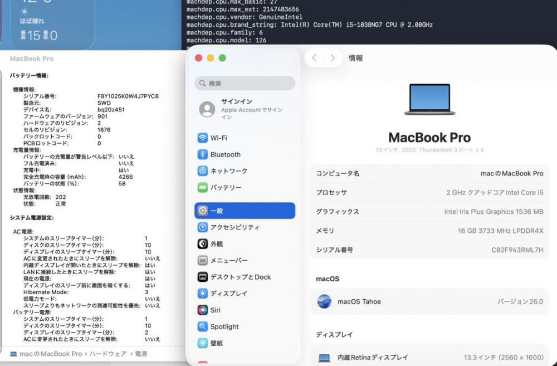557x366 pixels.
Task: Select アクセシビリティ sidebar entry
Action: click(245, 227)
